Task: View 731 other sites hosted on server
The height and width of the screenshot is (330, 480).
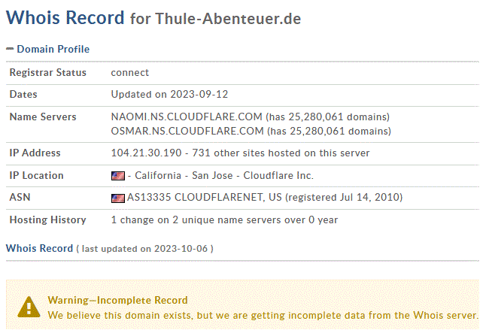Action: tap(281, 153)
